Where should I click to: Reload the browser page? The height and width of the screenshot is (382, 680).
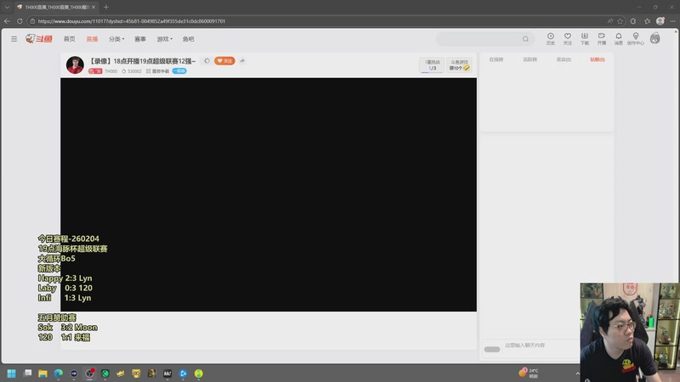[20, 20]
